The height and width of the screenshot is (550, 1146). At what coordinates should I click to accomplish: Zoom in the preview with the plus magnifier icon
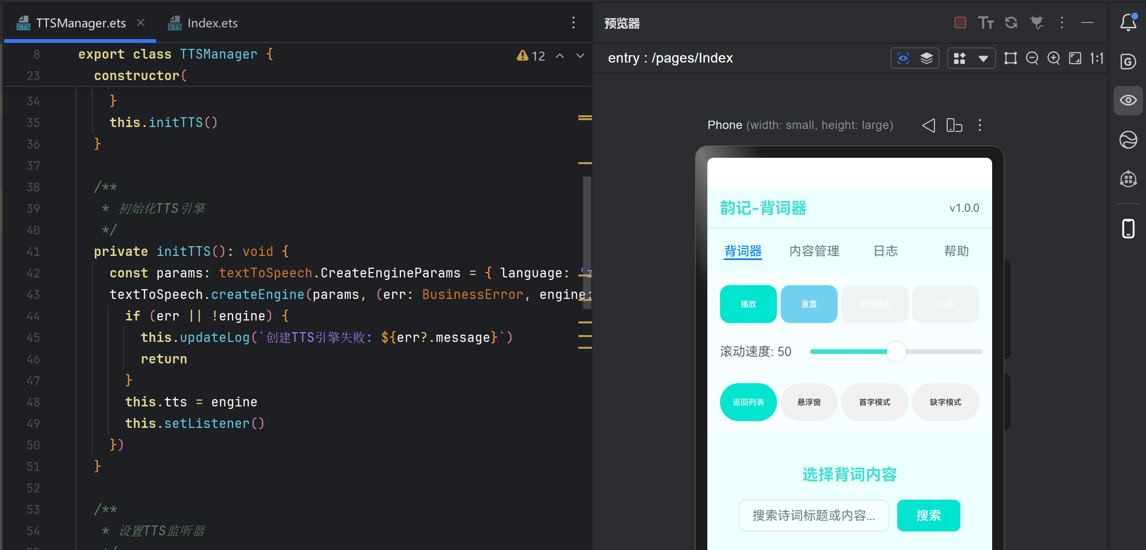click(x=1053, y=58)
